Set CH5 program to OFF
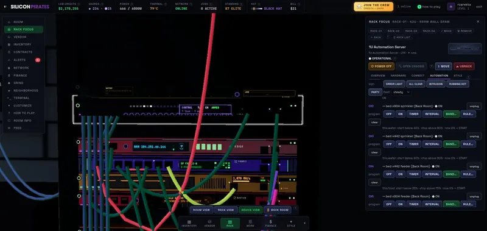 388,204
